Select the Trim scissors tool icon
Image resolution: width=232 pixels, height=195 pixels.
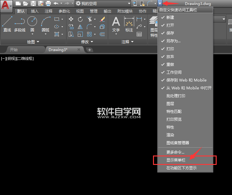(89, 19)
